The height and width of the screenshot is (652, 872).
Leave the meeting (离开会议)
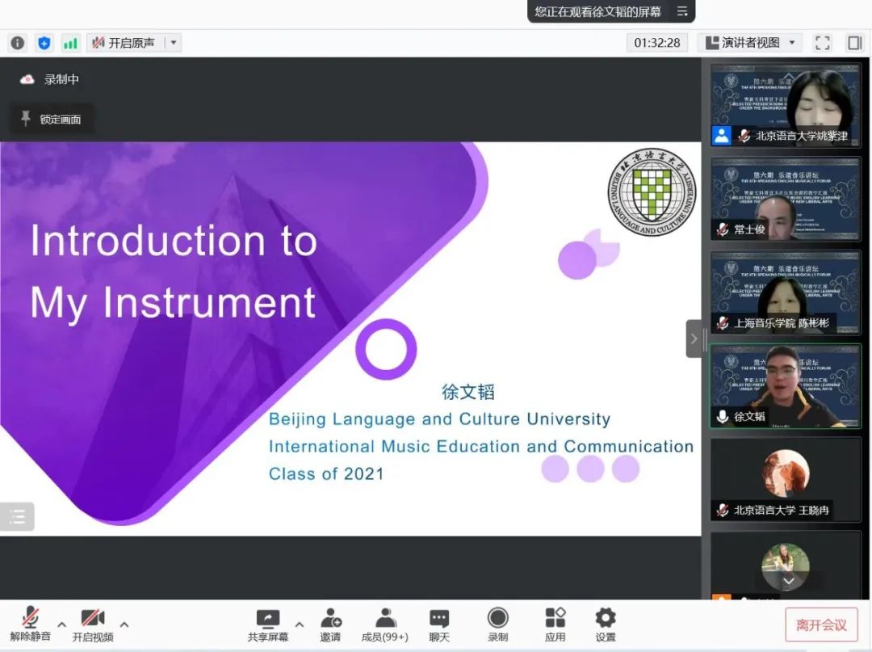coord(821,625)
